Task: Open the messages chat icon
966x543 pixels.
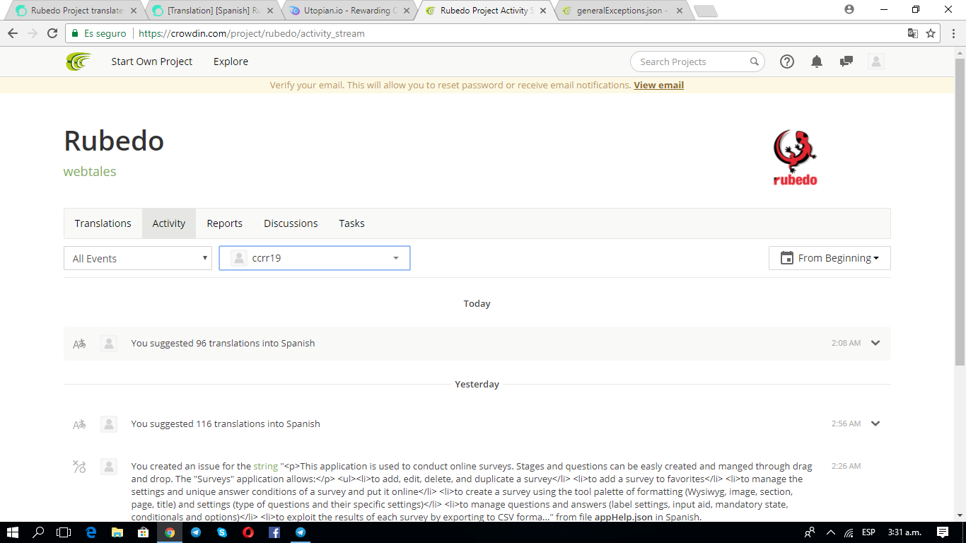Action: pos(846,62)
